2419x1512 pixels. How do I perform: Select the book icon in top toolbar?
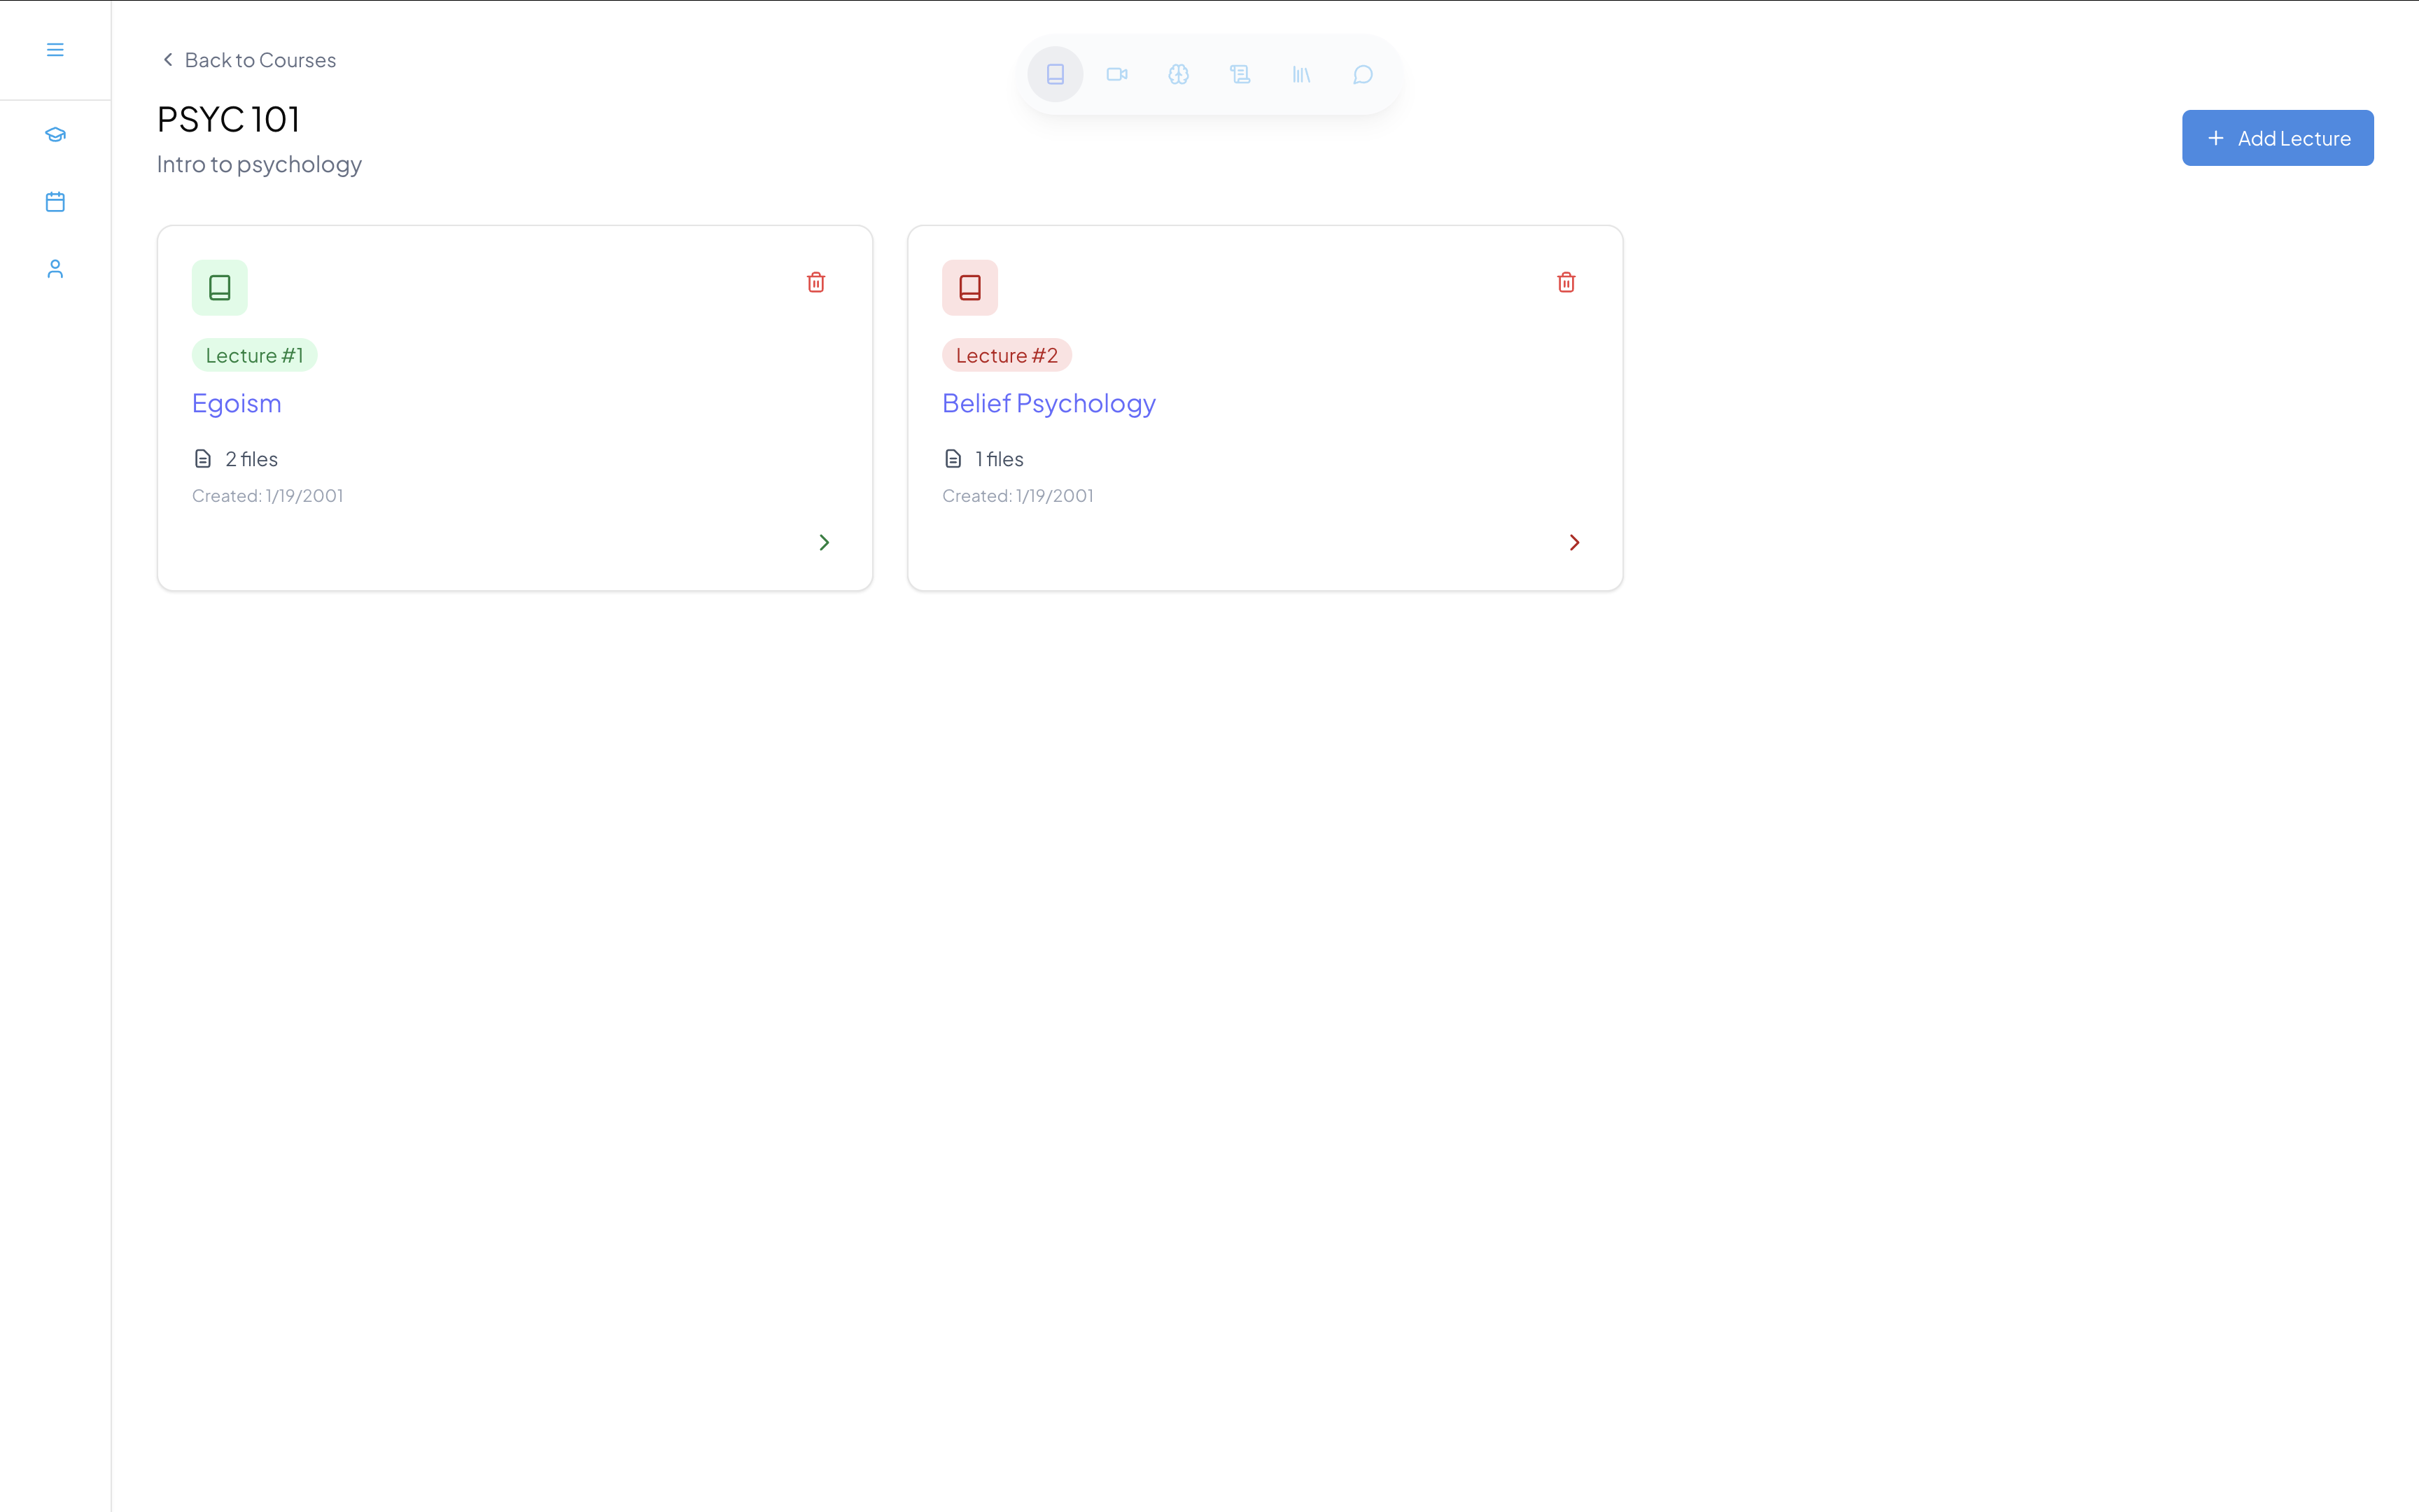click(x=1056, y=74)
